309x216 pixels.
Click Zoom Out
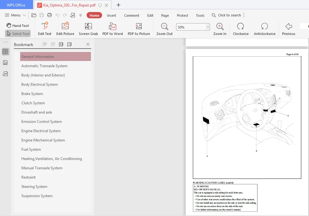coord(165,29)
